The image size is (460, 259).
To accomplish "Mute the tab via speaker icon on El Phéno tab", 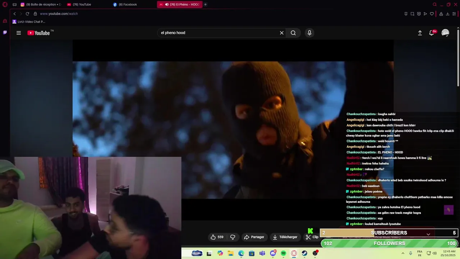I will pyautogui.click(x=167, y=5).
